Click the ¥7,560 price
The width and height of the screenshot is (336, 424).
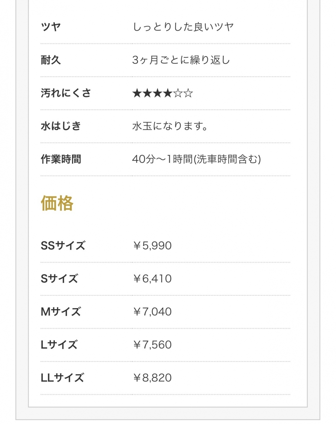coord(152,344)
